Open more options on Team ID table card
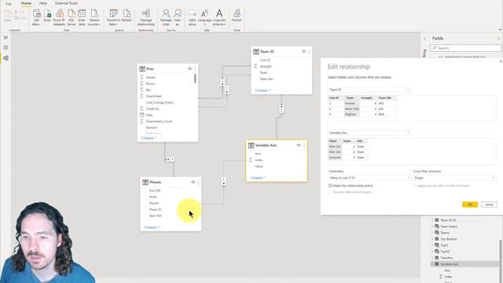This screenshot has height=283, width=503. (309, 51)
